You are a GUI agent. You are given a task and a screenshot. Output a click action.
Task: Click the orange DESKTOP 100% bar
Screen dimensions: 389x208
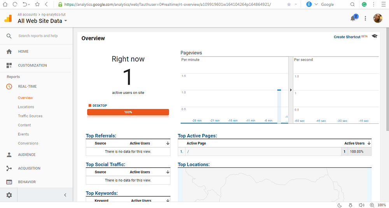[128, 112]
